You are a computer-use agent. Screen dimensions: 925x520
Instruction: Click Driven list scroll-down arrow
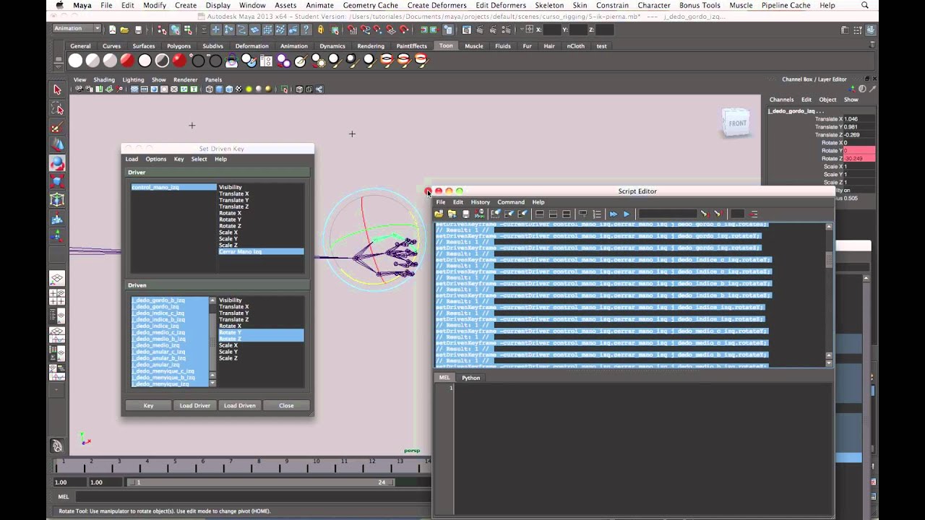click(212, 382)
